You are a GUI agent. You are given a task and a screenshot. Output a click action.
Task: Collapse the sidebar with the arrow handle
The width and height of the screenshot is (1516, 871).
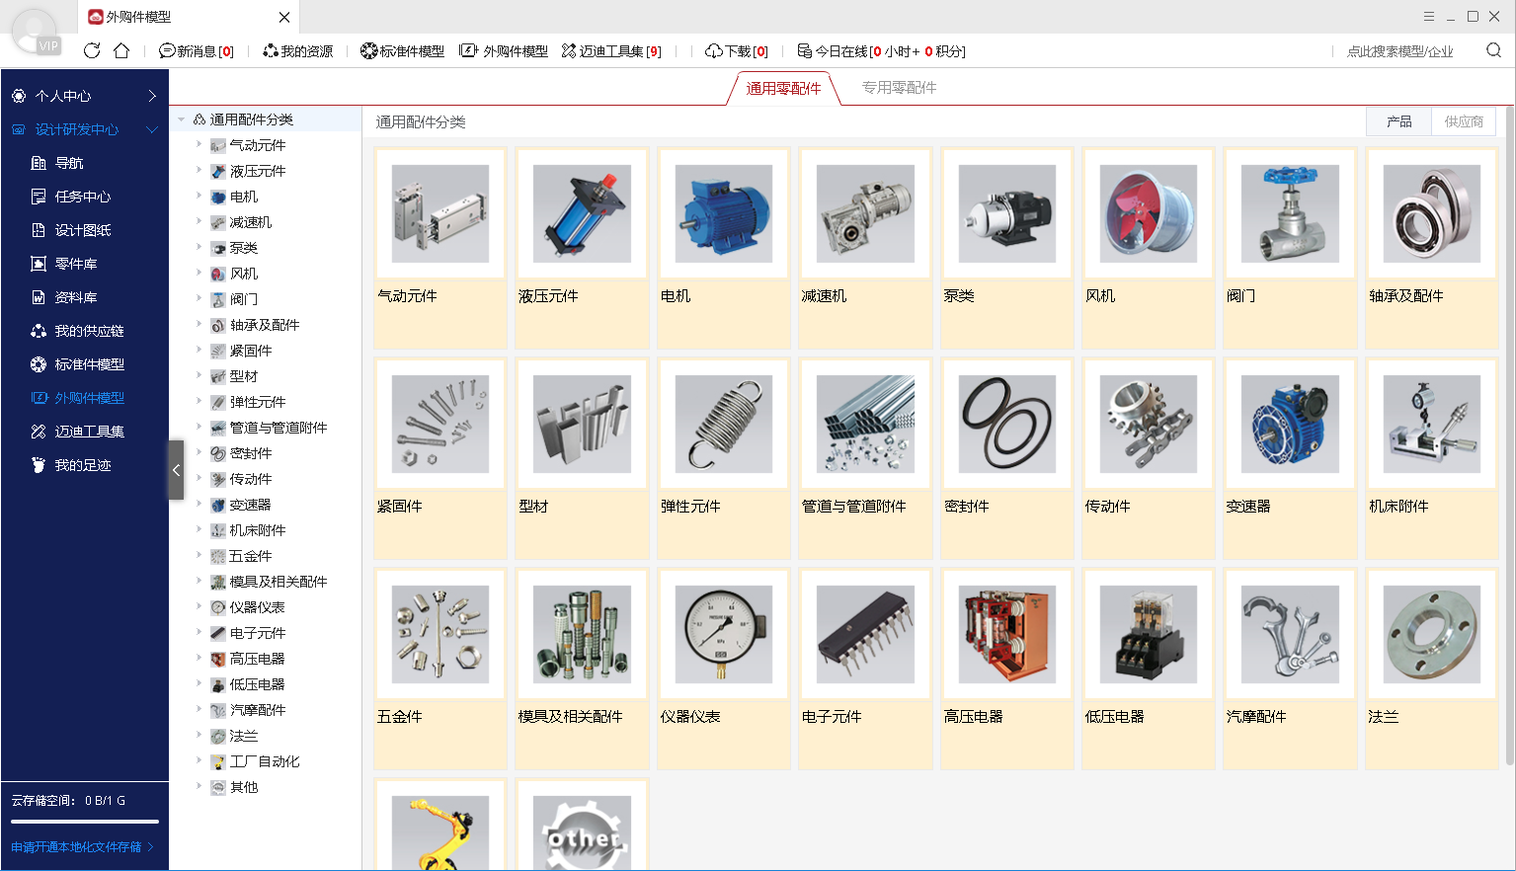[176, 470]
